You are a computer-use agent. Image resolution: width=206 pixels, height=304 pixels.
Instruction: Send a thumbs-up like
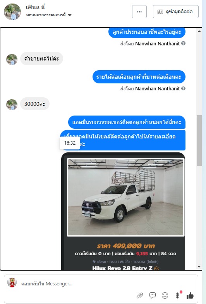190,295
